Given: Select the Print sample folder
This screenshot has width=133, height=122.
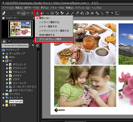Looking at the screenshot, I should 16,102.
